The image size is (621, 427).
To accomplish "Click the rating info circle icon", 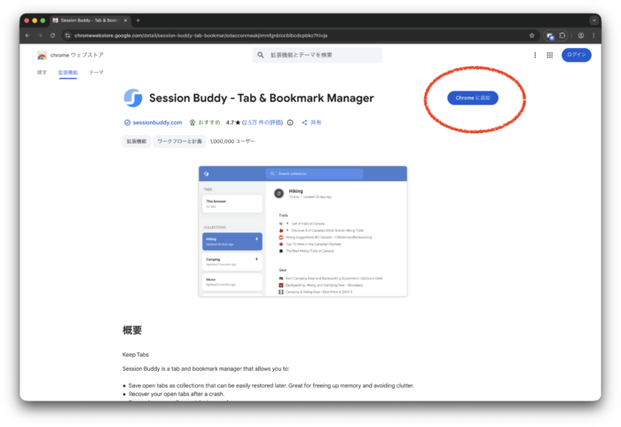I will pyautogui.click(x=290, y=123).
